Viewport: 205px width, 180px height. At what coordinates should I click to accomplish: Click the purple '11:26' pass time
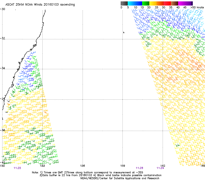(x=140, y=168)
